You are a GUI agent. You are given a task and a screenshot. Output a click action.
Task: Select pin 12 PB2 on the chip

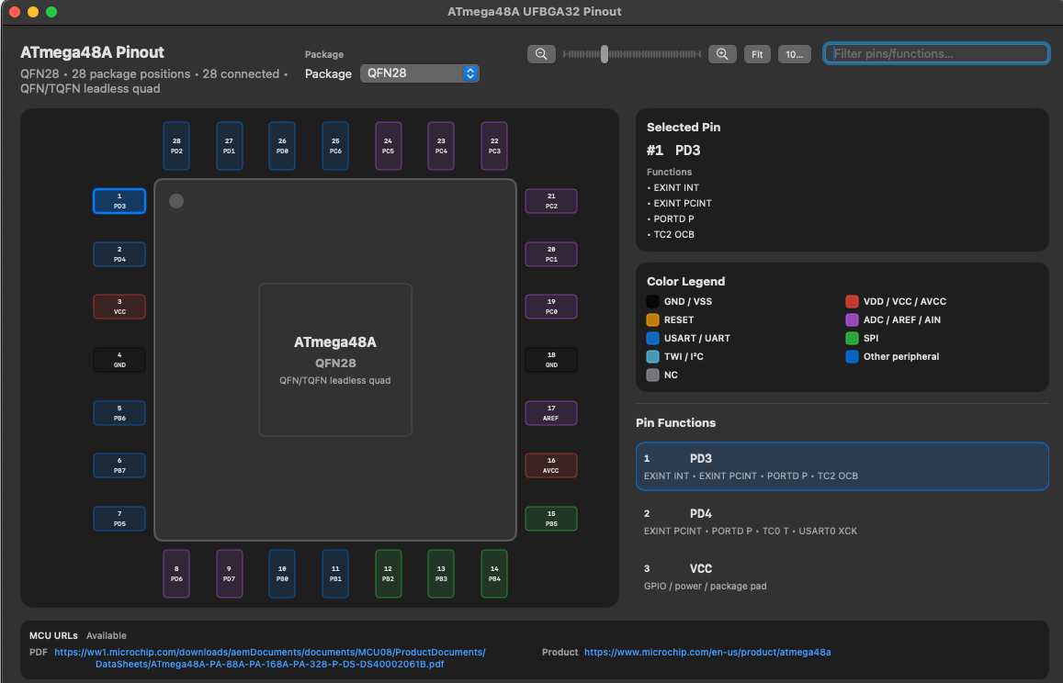tap(389, 574)
